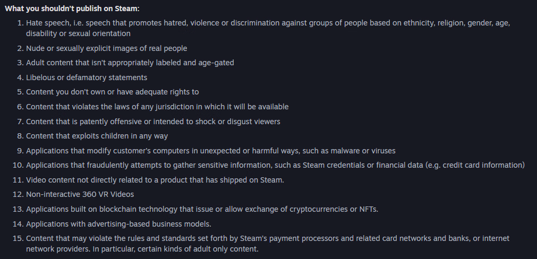The height and width of the screenshot is (259, 537).
Task: Click 'Adult content that isn't appropriately labeled' item
Action: (x=130, y=63)
